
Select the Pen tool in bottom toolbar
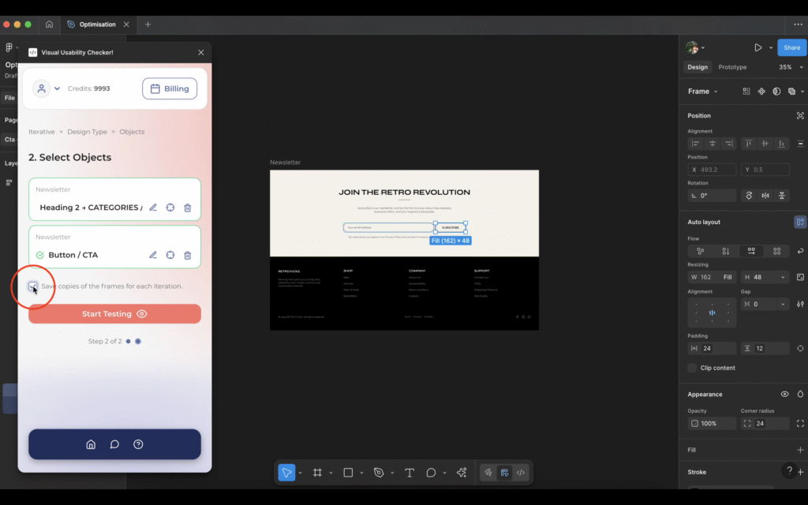pos(379,473)
